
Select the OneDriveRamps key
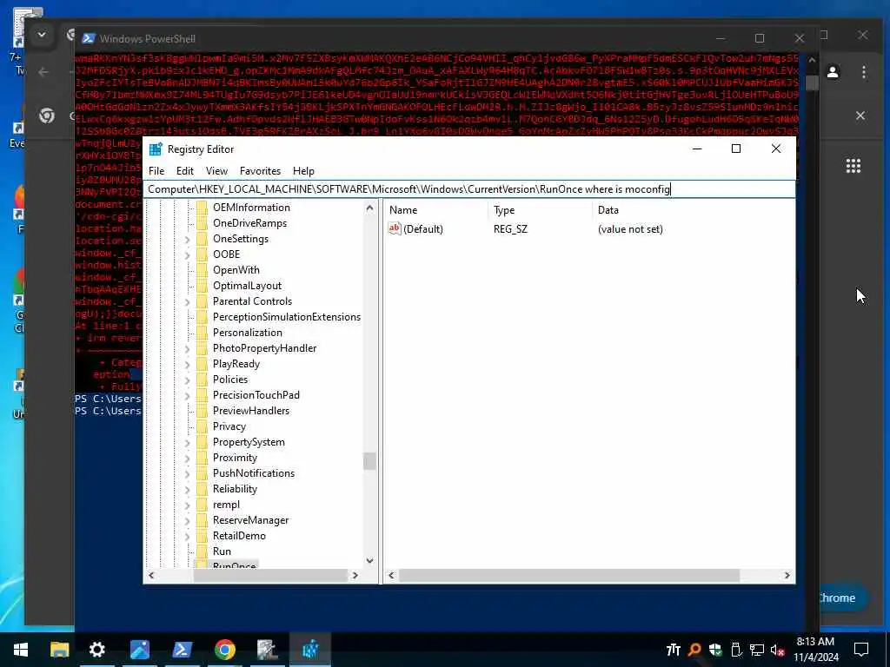click(x=249, y=223)
